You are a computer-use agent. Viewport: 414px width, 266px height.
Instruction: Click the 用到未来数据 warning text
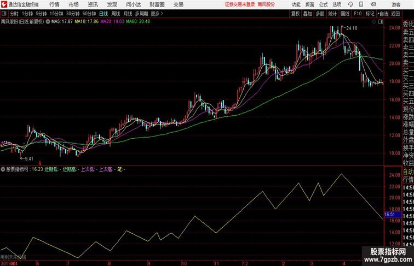pos(13,257)
